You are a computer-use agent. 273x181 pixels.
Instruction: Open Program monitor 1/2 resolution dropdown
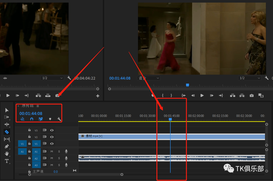(249, 78)
